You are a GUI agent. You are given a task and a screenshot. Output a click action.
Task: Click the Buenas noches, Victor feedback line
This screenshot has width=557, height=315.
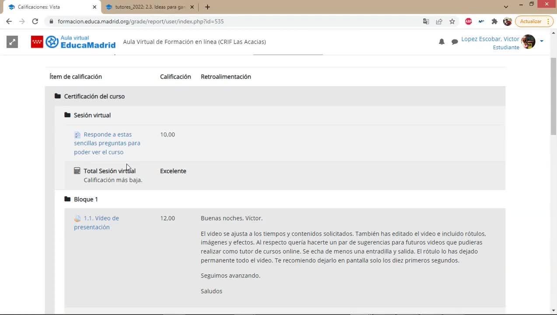click(x=232, y=218)
